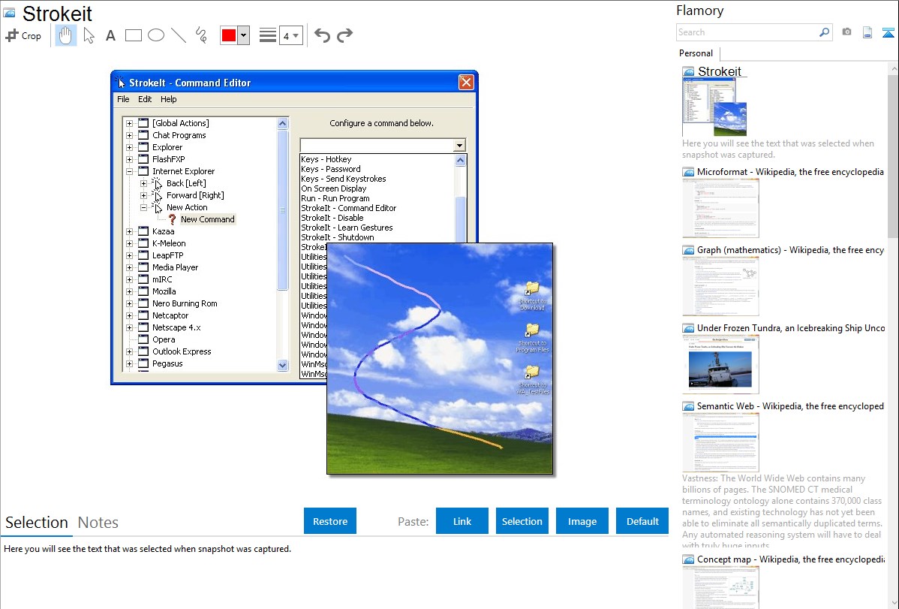The image size is (899, 609).
Task: Open the File menu in StrokeIt
Action: coord(123,99)
